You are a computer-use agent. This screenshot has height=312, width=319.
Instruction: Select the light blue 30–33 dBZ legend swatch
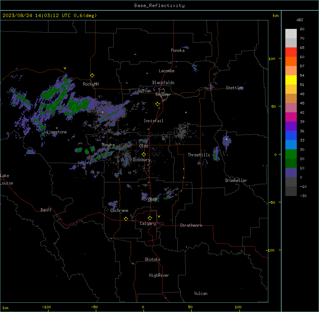coord(291,145)
